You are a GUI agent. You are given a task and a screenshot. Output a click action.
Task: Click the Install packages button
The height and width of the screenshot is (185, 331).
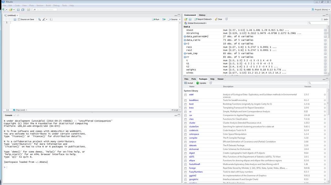pyautogui.click(x=188, y=83)
